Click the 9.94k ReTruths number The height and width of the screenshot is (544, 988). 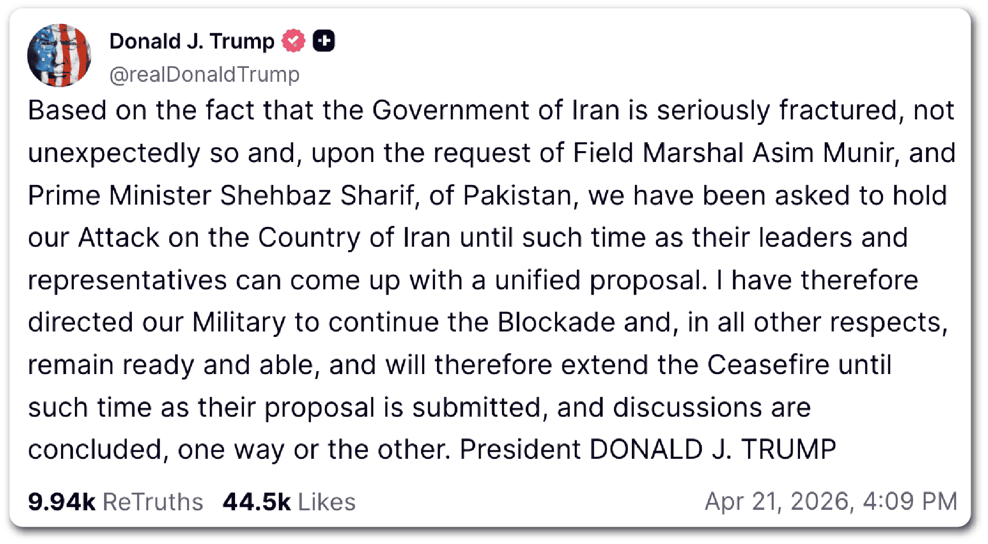[x=62, y=501]
